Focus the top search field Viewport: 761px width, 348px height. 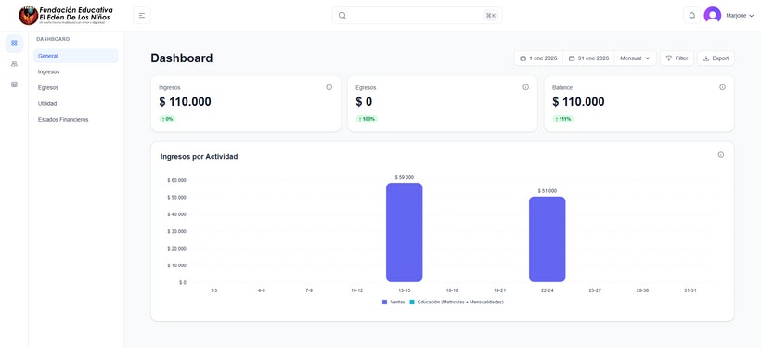point(417,16)
